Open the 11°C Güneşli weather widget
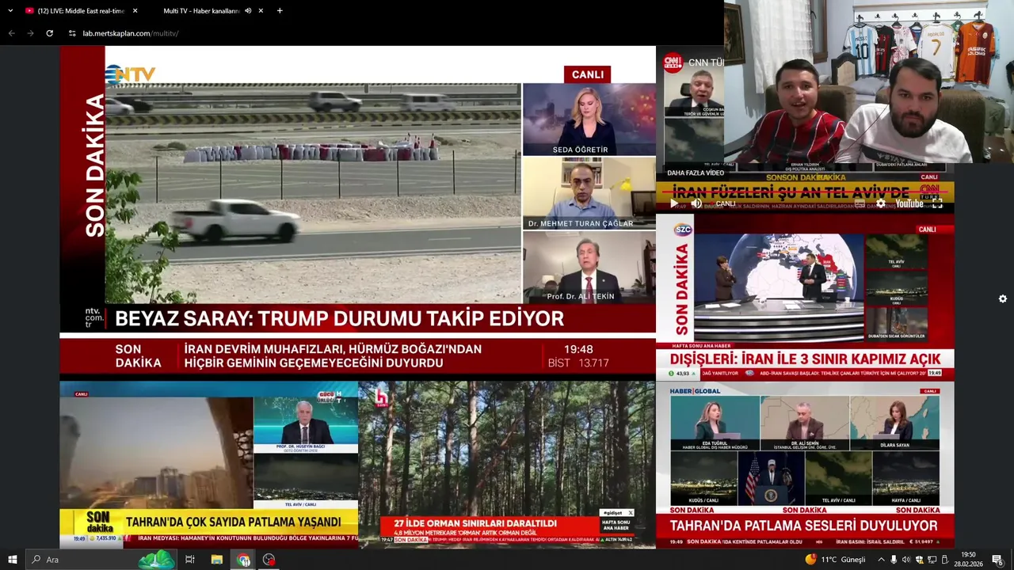The image size is (1014, 570). (836, 560)
